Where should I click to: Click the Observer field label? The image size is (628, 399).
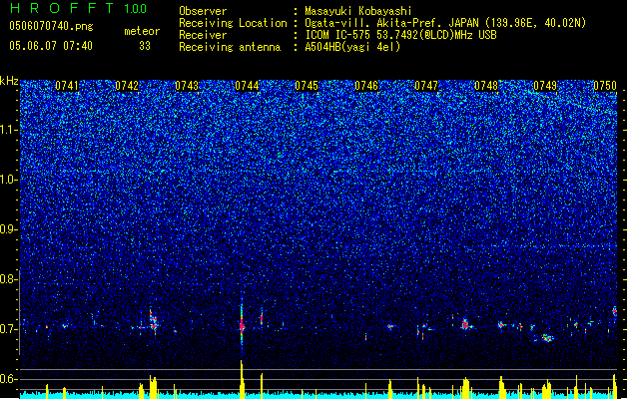[x=203, y=11]
